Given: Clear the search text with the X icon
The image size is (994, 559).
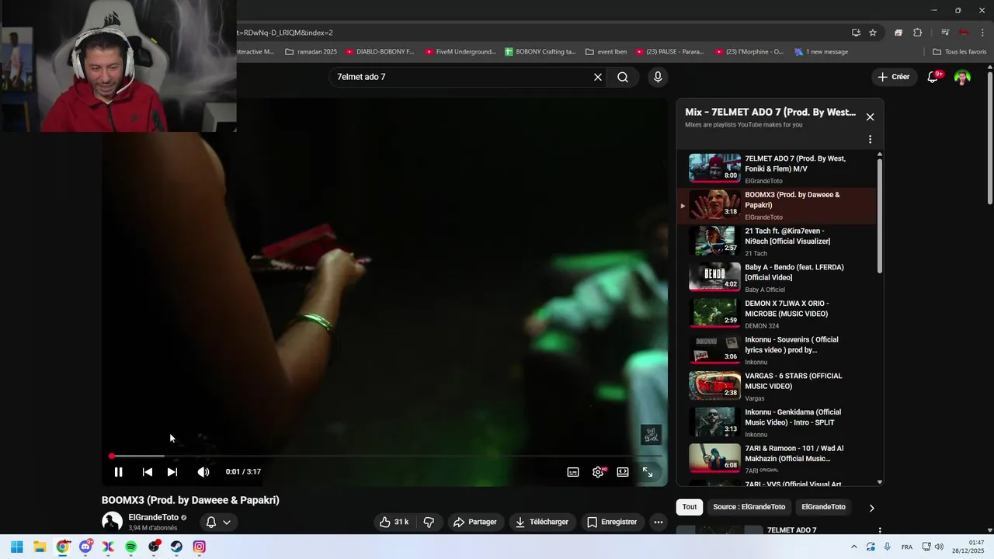Looking at the screenshot, I should point(598,77).
